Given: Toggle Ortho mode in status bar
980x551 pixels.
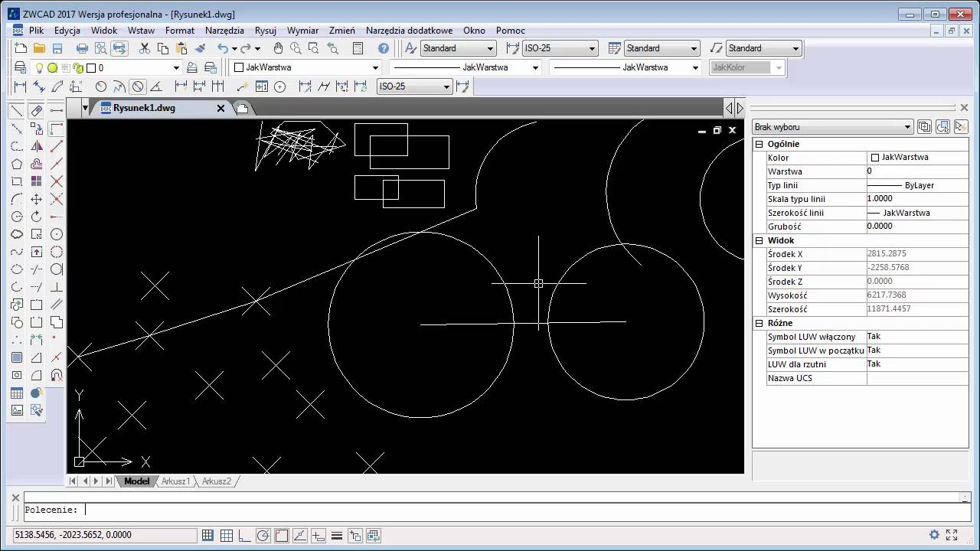Looking at the screenshot, I should (x=245, y=535).
